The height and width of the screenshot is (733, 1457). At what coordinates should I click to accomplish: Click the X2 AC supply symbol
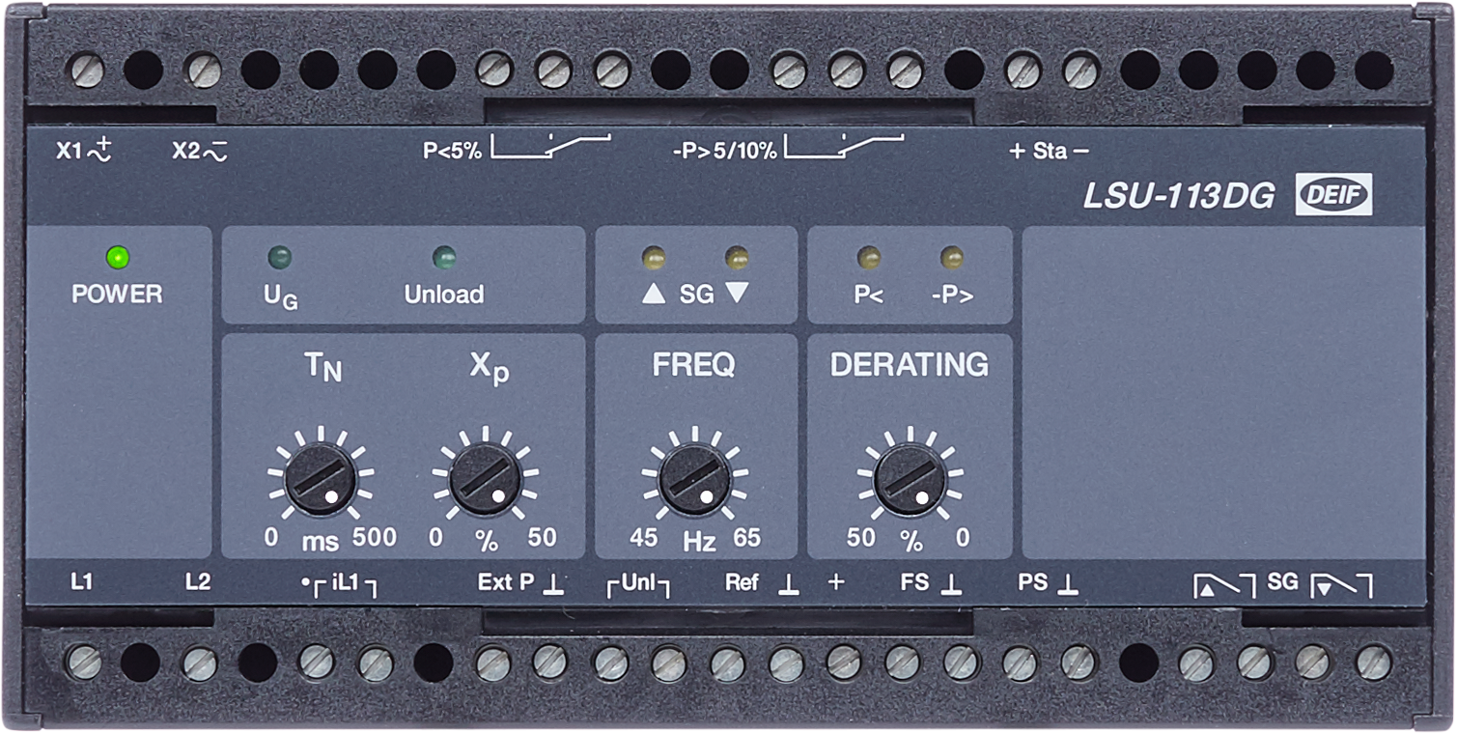pos(214,152)
